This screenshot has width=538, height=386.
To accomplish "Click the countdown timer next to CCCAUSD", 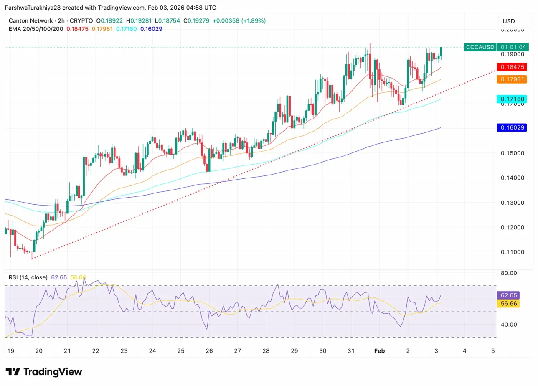I will click(513, 47).
